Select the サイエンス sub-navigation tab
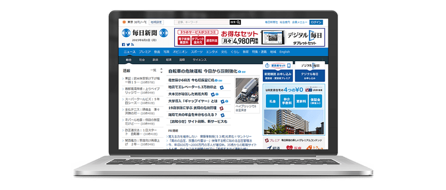 [199, 60]
